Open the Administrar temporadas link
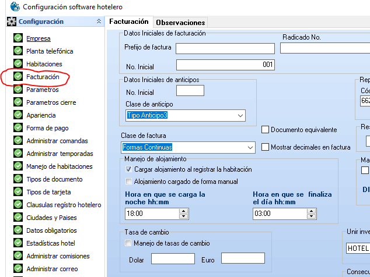Image resolution: width=370 pixels, height=277 pixels. (60, 154)
